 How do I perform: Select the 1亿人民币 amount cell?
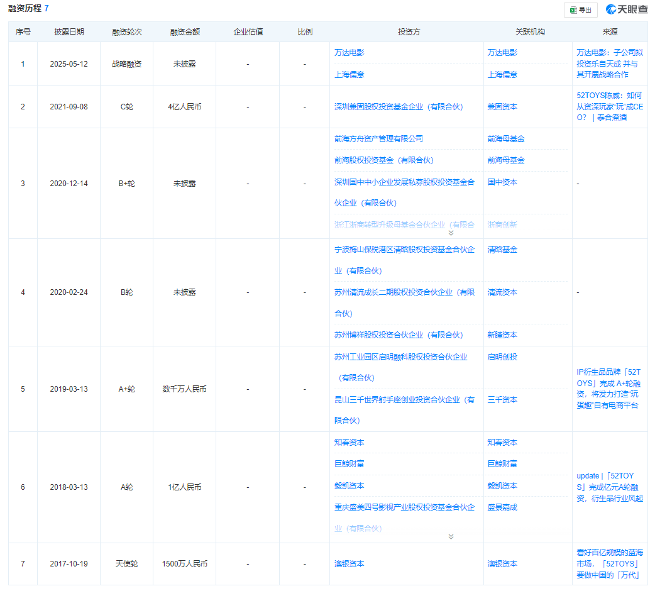pyautogui.click(x=185, y=487)
